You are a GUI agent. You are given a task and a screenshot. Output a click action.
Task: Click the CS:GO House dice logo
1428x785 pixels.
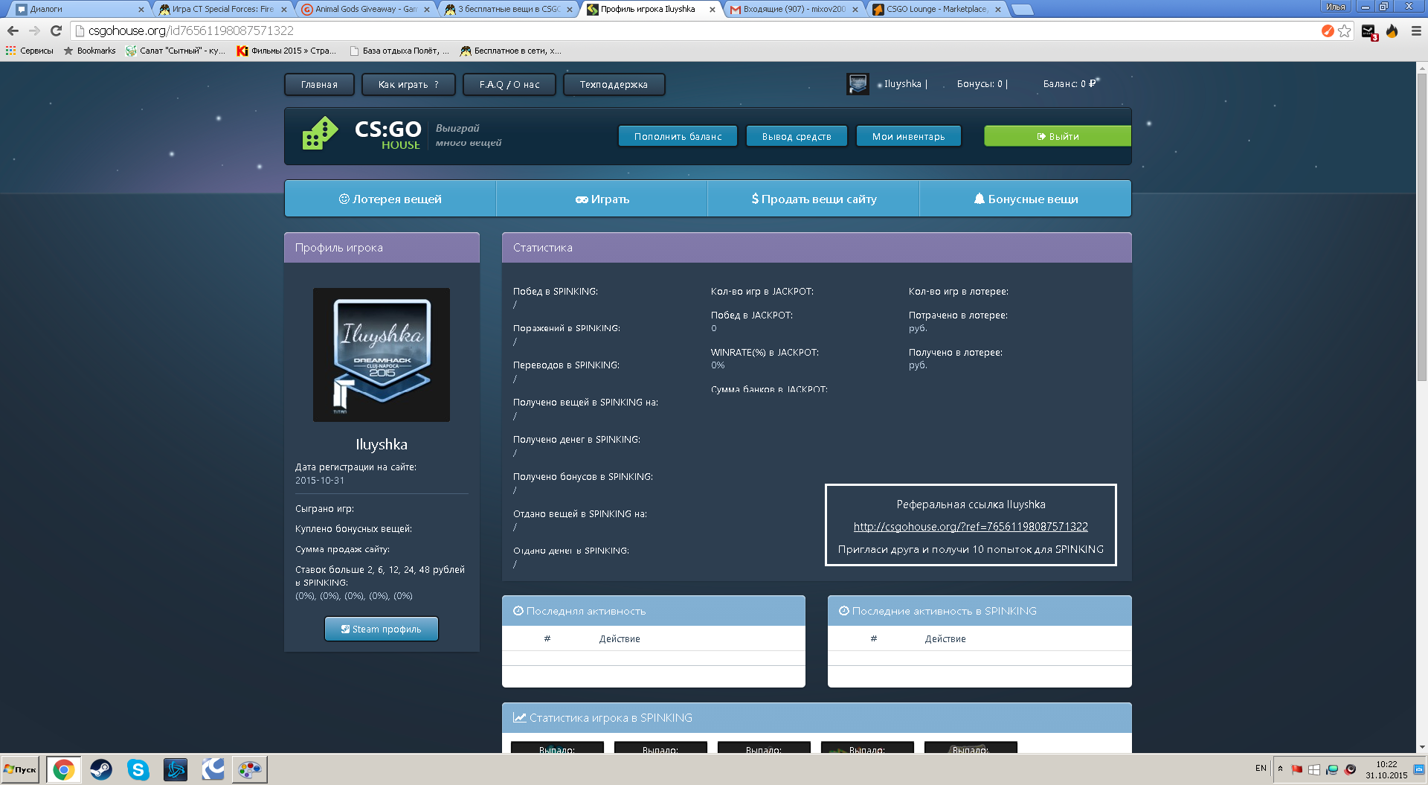click(320, 133)
